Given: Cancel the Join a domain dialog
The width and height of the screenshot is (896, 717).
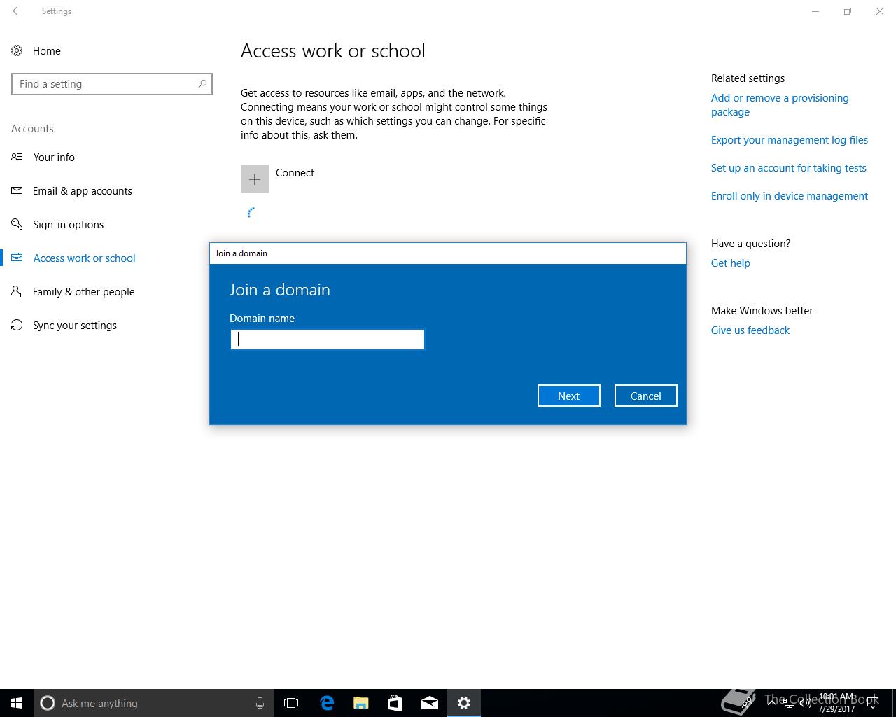Looking at the screenshot, I should pos(646,396).
